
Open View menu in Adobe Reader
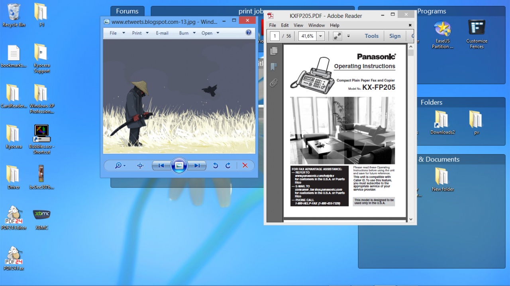(x=298, y=25)
